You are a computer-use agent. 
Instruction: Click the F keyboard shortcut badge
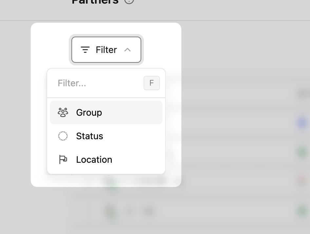click(x=151, y=83)
